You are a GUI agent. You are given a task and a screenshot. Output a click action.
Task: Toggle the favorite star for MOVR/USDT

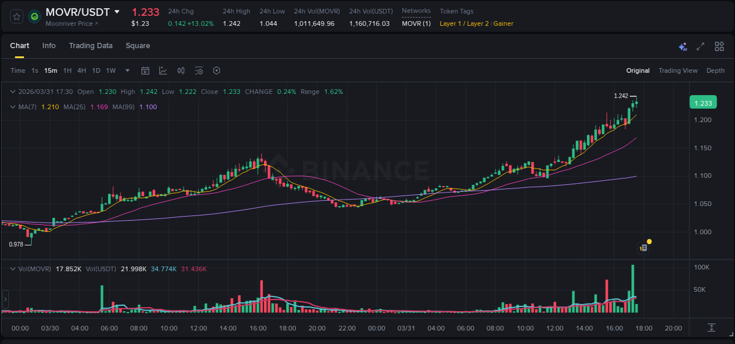(16, 16)
